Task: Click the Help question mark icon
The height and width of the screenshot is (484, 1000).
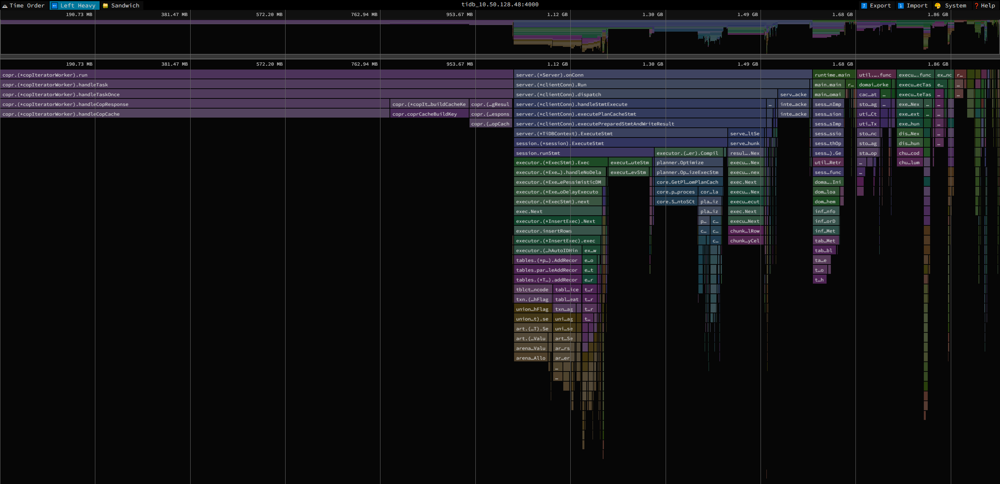Action: (x=976, y=5)
